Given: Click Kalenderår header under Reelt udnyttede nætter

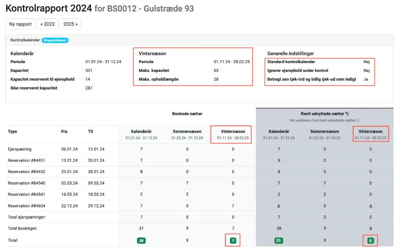Looking at the screenshot, I should 278,131.
